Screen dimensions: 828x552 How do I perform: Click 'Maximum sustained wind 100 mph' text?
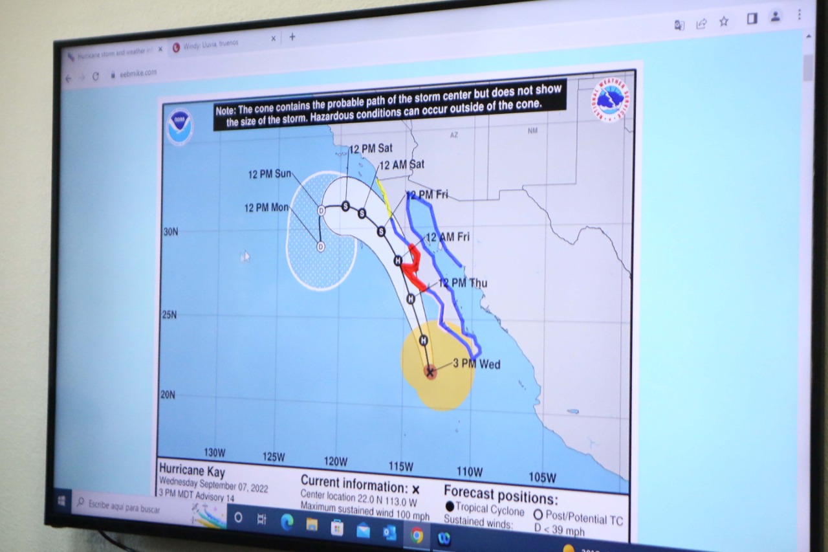tap(365, 512)
